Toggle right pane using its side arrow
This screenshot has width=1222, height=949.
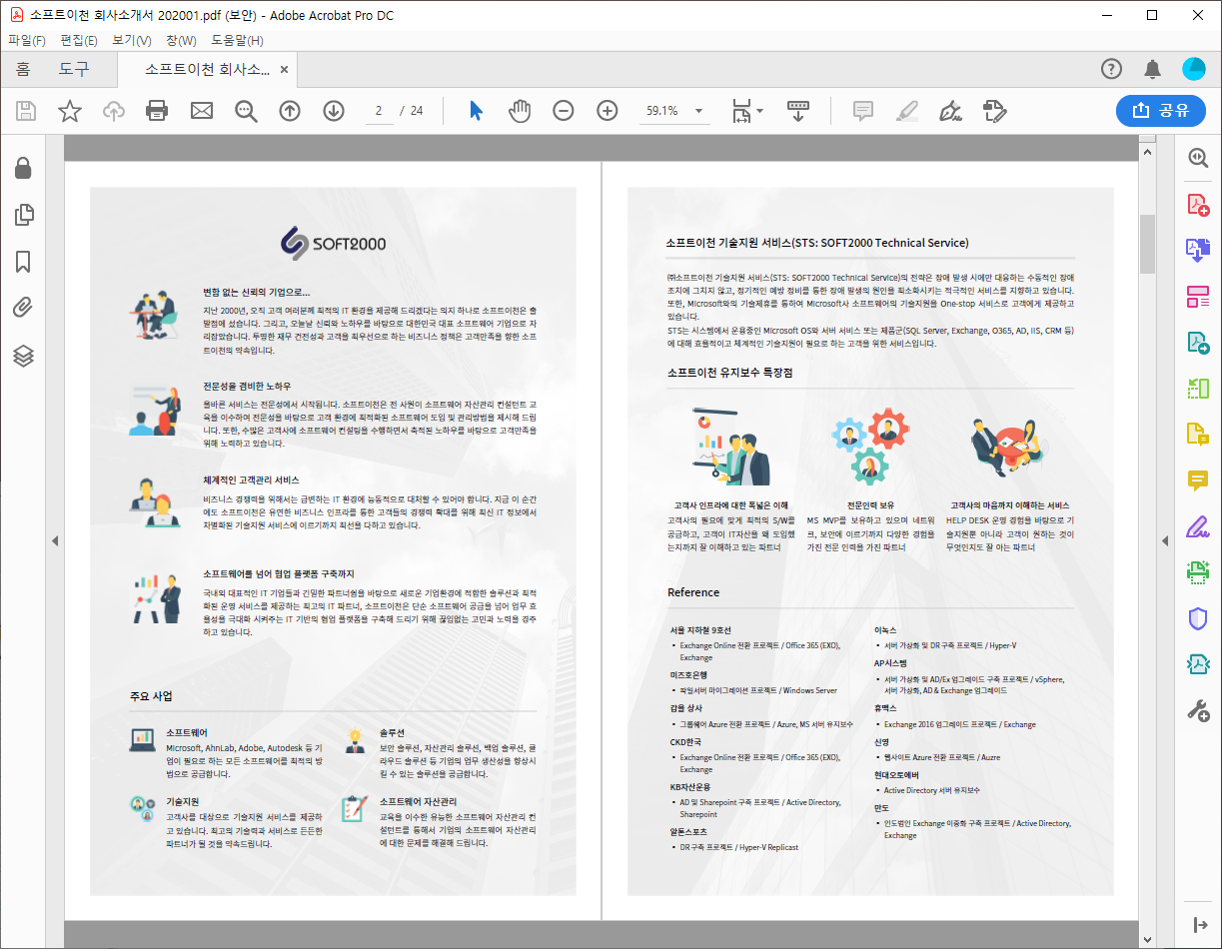1164,540
